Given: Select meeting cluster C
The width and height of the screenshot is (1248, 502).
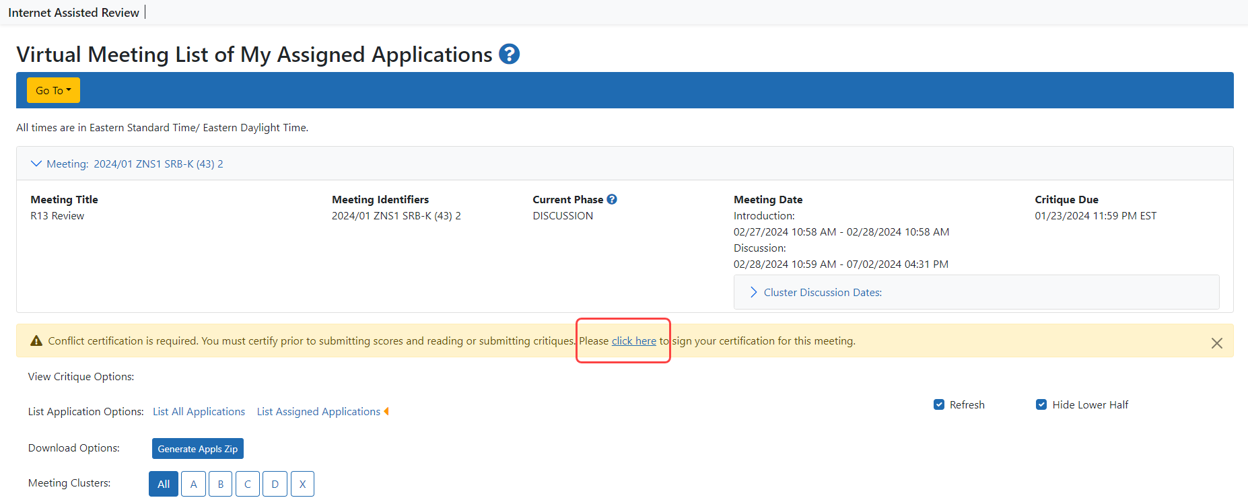Looking at the screenshot, I should point(248,484).
